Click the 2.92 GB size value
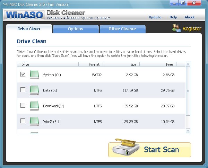The width and height of the screenshot is (208, 168). coord(132,75)
